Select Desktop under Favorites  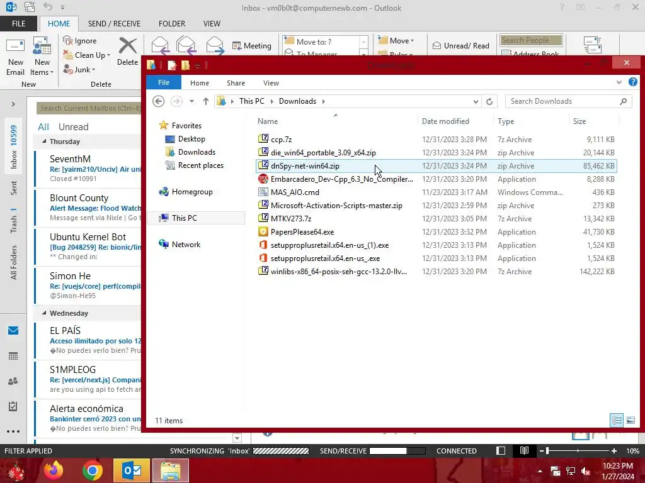click(x=191, y=139)
